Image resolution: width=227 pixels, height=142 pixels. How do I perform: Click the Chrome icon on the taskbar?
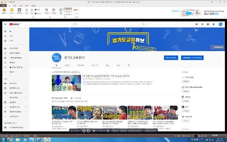point(10,140)
